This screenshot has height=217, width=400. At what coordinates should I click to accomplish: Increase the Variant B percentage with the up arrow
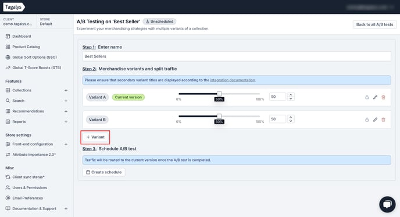pyautogui.click(x=291, y=117)
